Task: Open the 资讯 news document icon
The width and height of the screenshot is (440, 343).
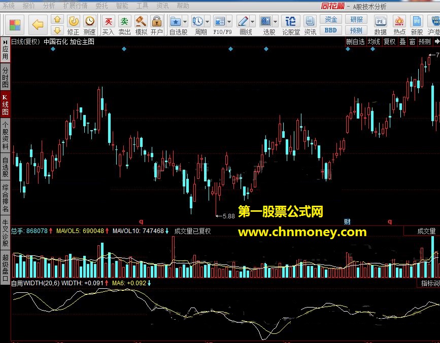Action: pyautogui.click(x=310, y=21)
